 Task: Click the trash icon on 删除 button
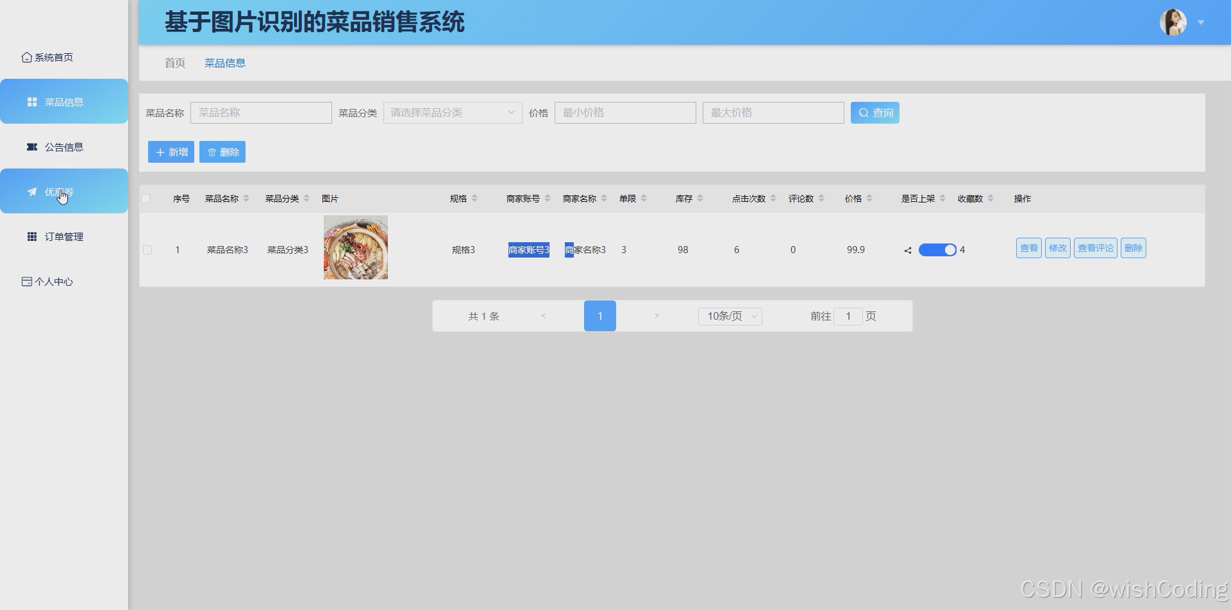212,152
